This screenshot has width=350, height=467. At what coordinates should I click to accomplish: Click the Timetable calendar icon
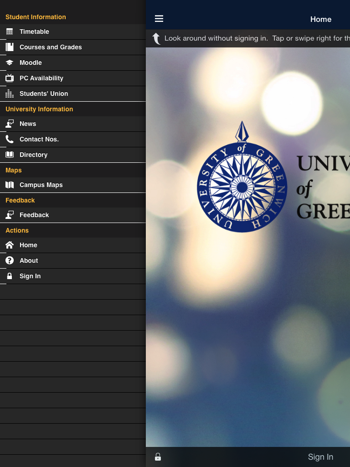coord(10,31)
